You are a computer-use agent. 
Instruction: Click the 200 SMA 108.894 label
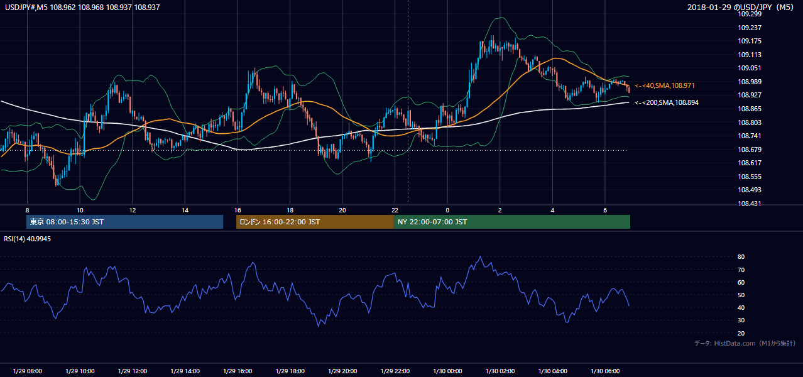click(666, 102)
